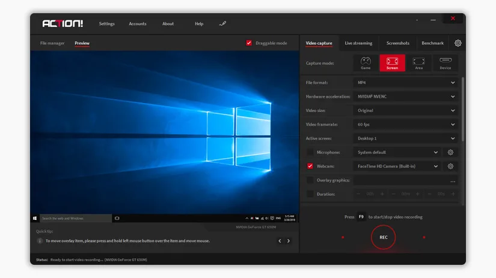The height and width of the screenshot is (278, 496).
Task: Enable the Microphone checkbox
Action: click(x=310, y=152)
